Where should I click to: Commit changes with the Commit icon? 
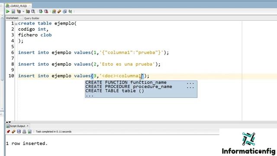click(41, 12)
